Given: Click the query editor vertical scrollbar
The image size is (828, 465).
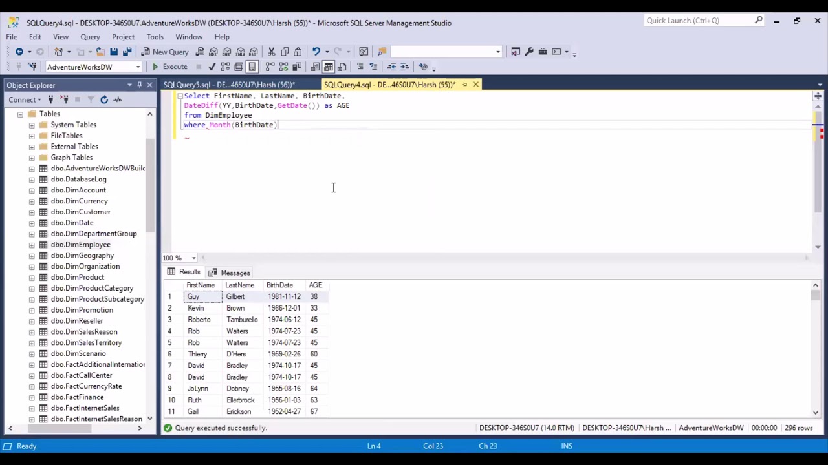Looking at the screenshot, I should pyautogui.click(x=818, y=161).
